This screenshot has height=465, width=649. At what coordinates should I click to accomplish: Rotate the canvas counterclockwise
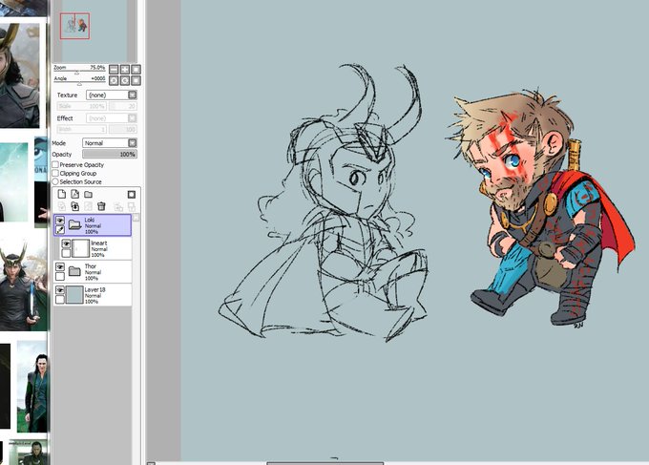tap(114, 80)
